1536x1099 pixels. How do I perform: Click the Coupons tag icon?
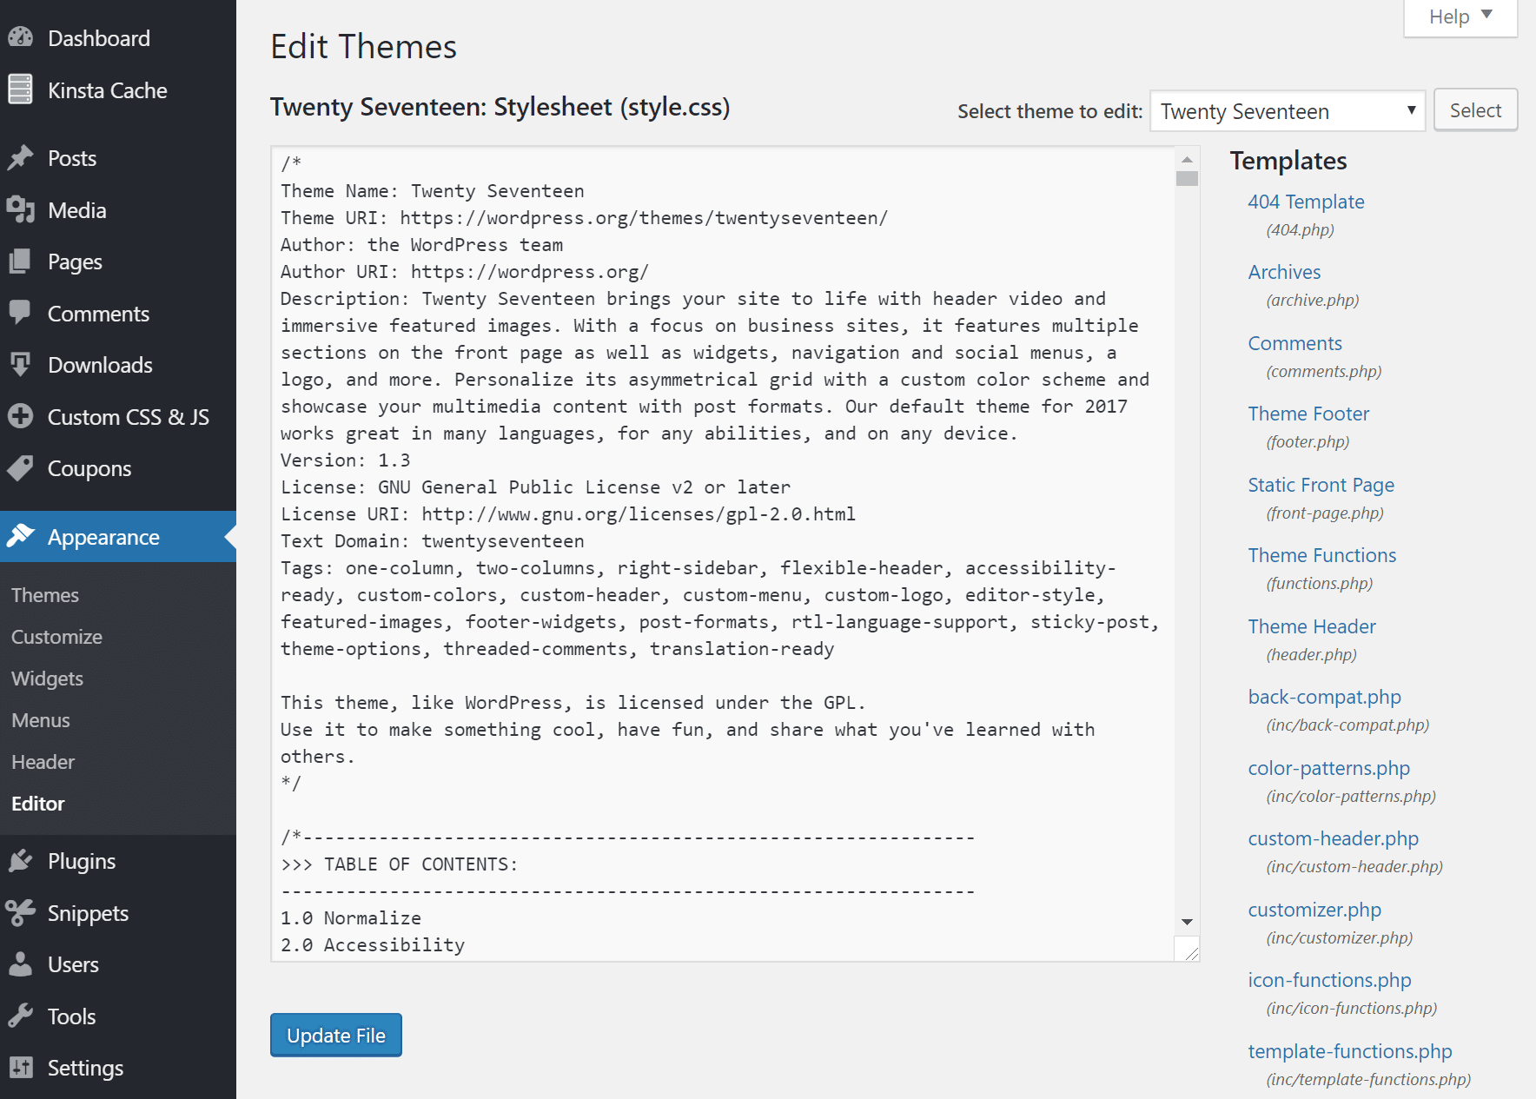coord(22,468)
